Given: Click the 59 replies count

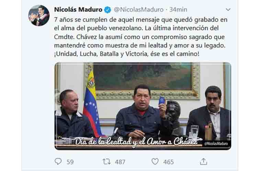Looking at the screenshot, I should tap(70, 162).
